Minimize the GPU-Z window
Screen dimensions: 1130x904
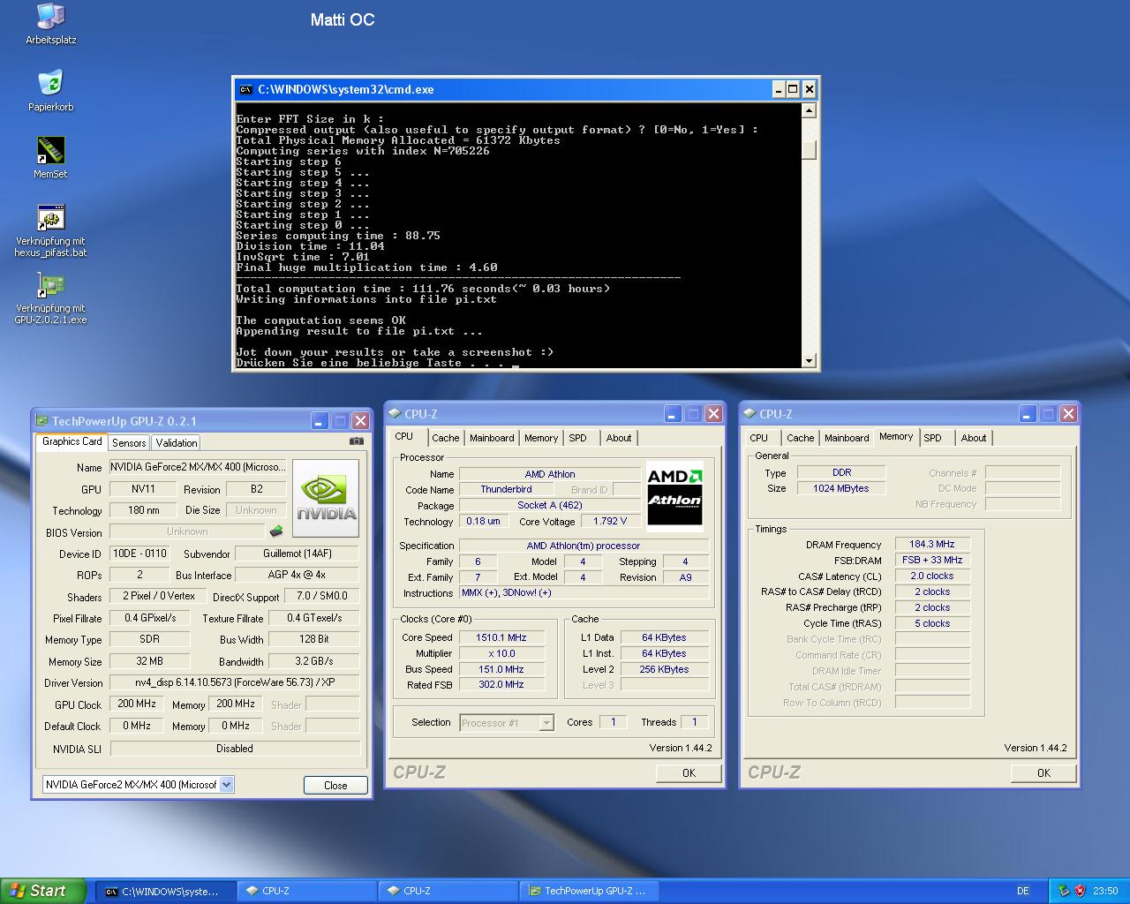pos(320,421)
